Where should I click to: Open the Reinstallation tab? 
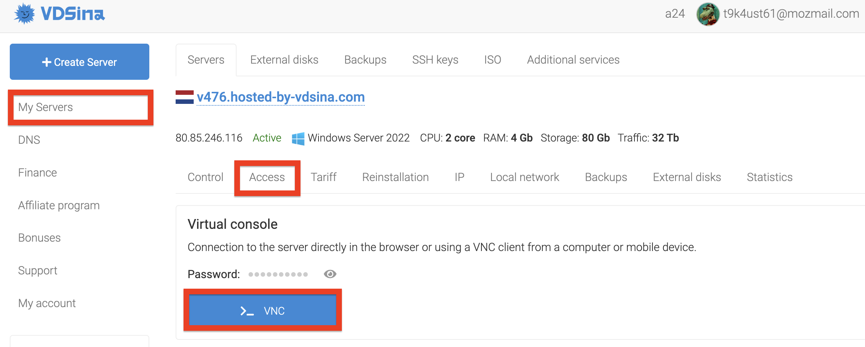395,177
